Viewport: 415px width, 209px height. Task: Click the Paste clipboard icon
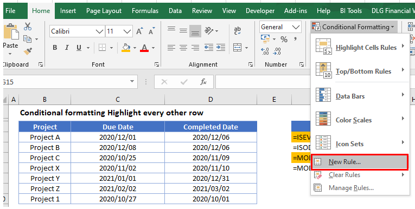coord(11,32)
